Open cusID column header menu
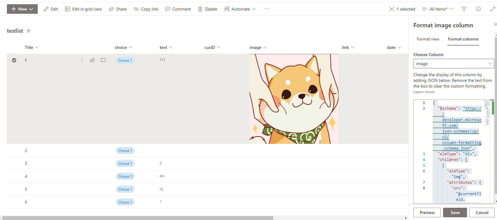Viewport: 497px width, 220px height. pyautogui.click(x=212, y=47)
